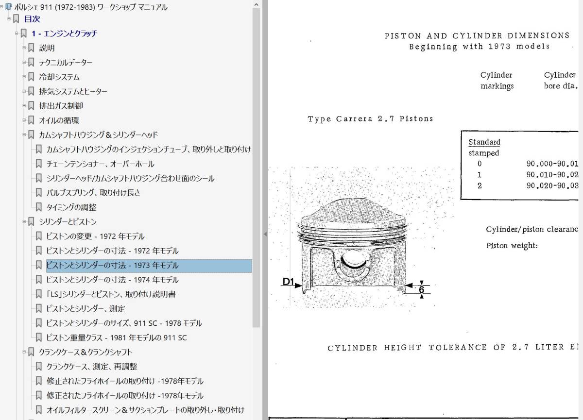Screen dimensions: 583x420
Task: Click the Piston weight: label
Action: 512,246
